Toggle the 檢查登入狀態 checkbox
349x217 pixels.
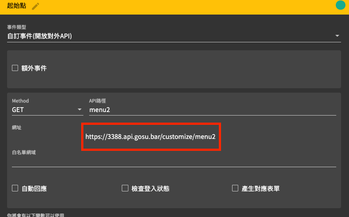(x=125, y=188)
